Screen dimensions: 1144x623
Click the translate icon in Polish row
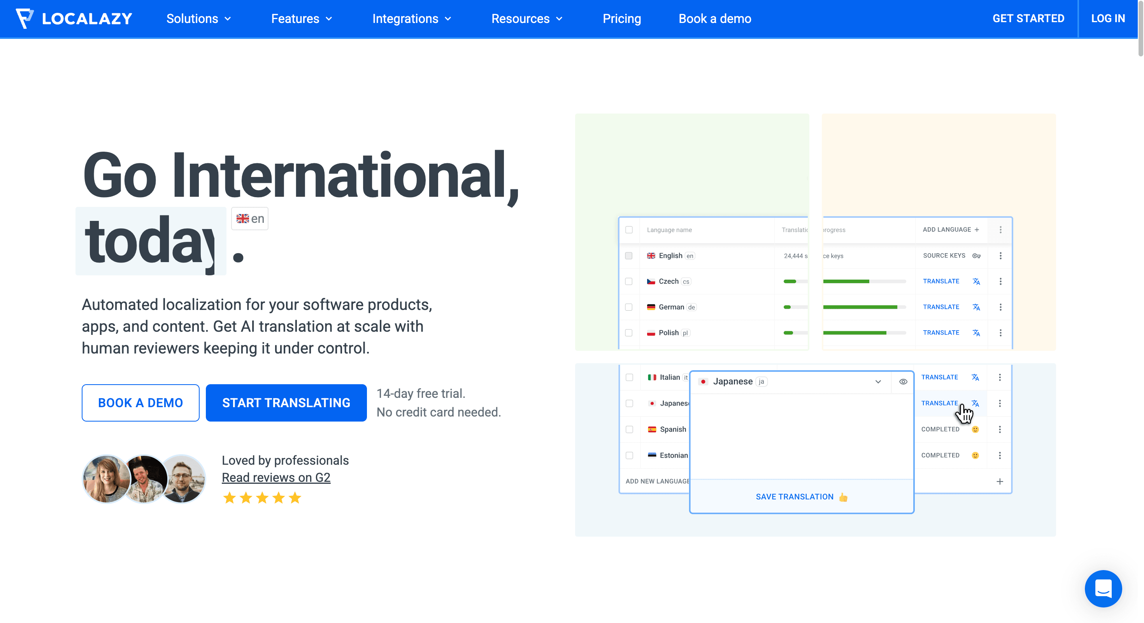[x=976, y=333]
